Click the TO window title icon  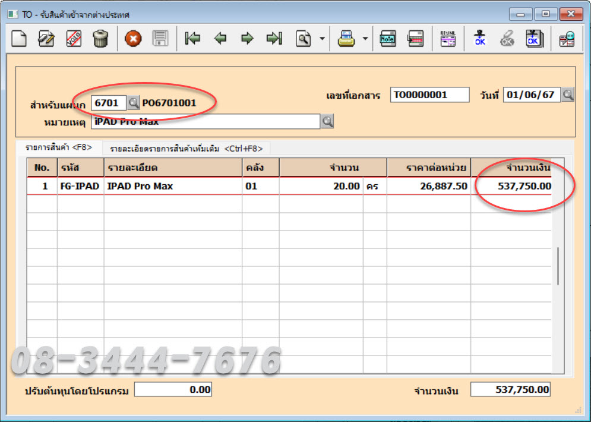point(13,14)
